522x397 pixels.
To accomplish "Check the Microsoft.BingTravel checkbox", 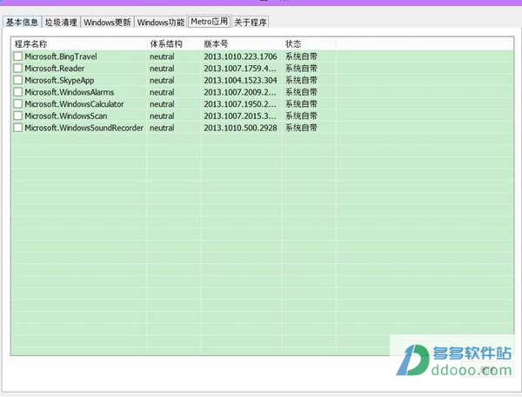I will pos(18,56).
